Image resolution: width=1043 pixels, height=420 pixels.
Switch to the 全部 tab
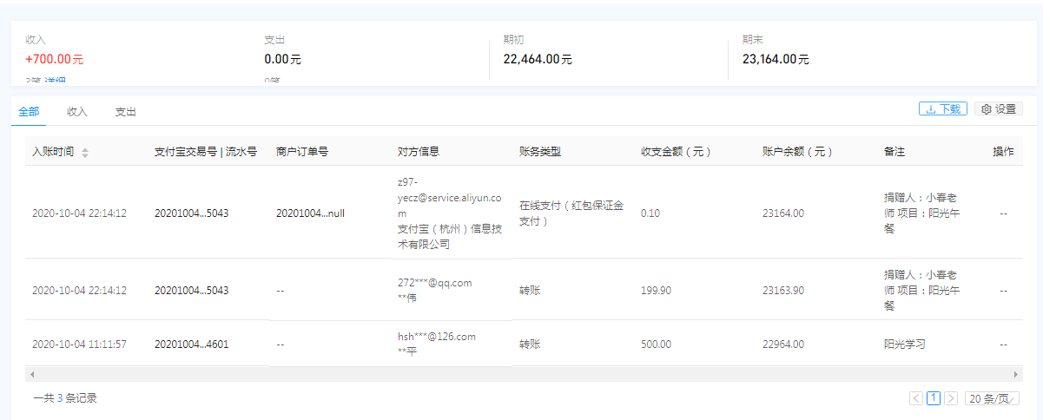pos(29,112)
